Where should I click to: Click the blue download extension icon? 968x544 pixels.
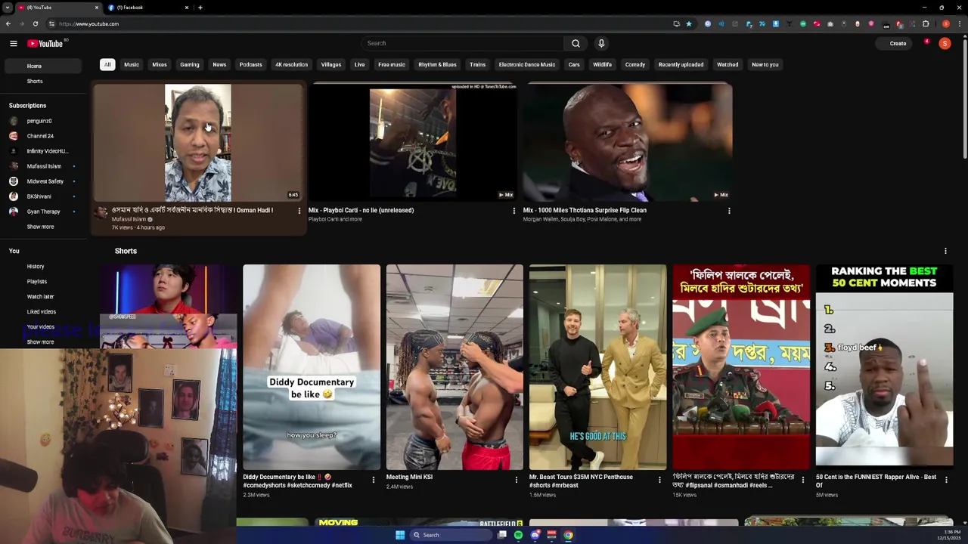click(x=776, y=23)
